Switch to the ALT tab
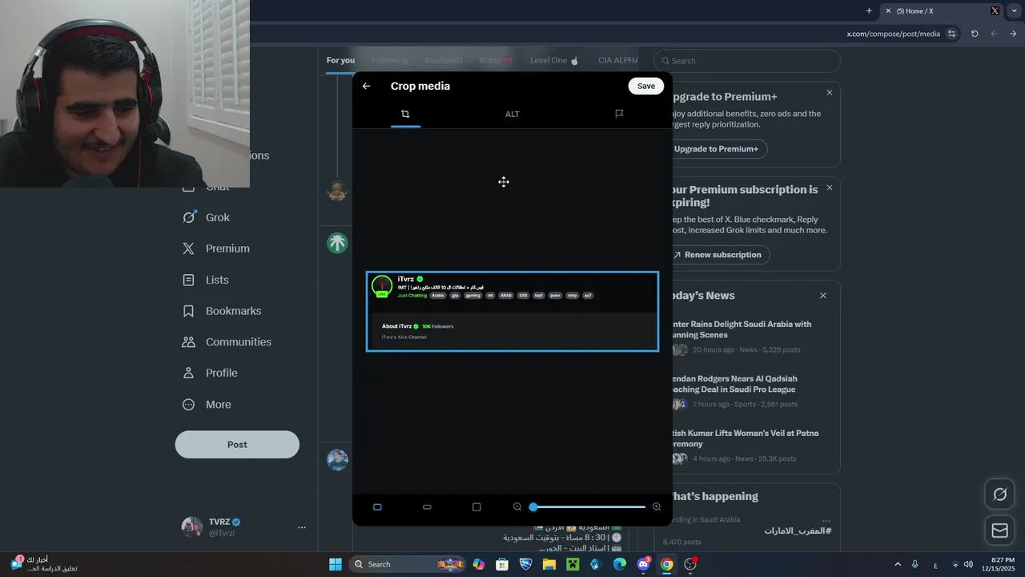Viewport: 1025px width, 577px height. 512,114
